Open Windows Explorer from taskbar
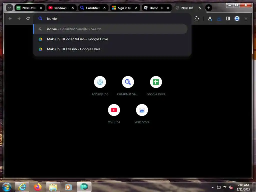256x192 pixels. point(53,187)
